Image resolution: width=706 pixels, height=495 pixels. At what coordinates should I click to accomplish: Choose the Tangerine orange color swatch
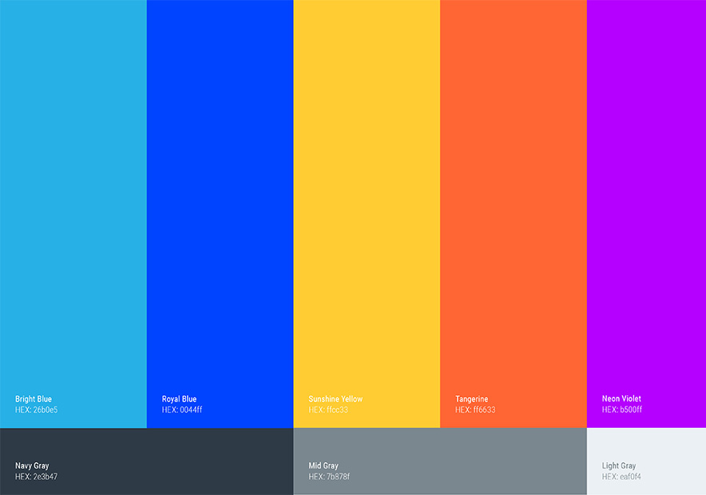click(514, 200)
